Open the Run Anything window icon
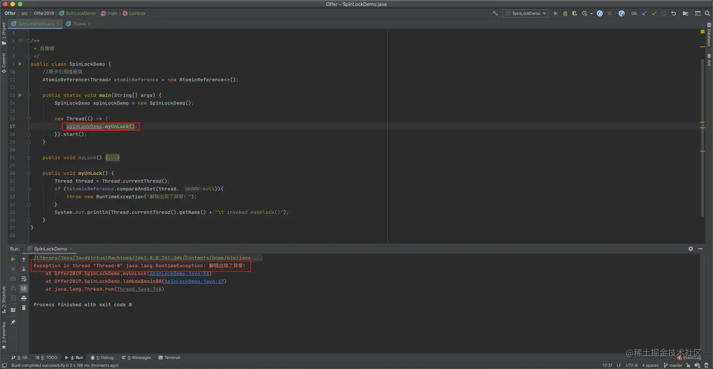This screenshot has height=369, width=713. pos(697,13)
